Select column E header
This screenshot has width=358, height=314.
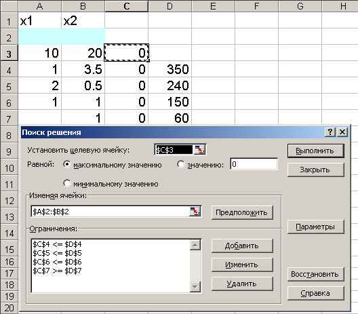coord(214,6)
